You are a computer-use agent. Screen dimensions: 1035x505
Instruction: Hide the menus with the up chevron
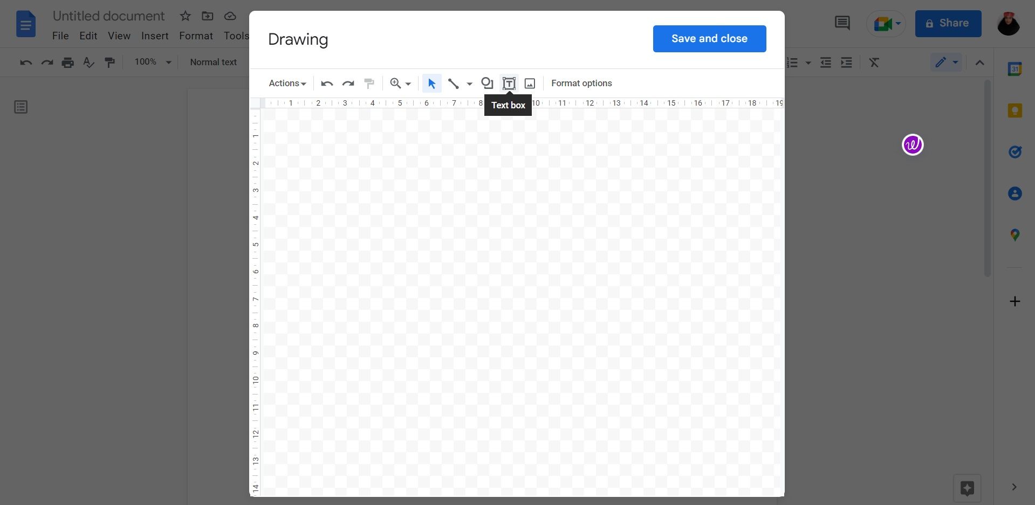pos(980,63)
